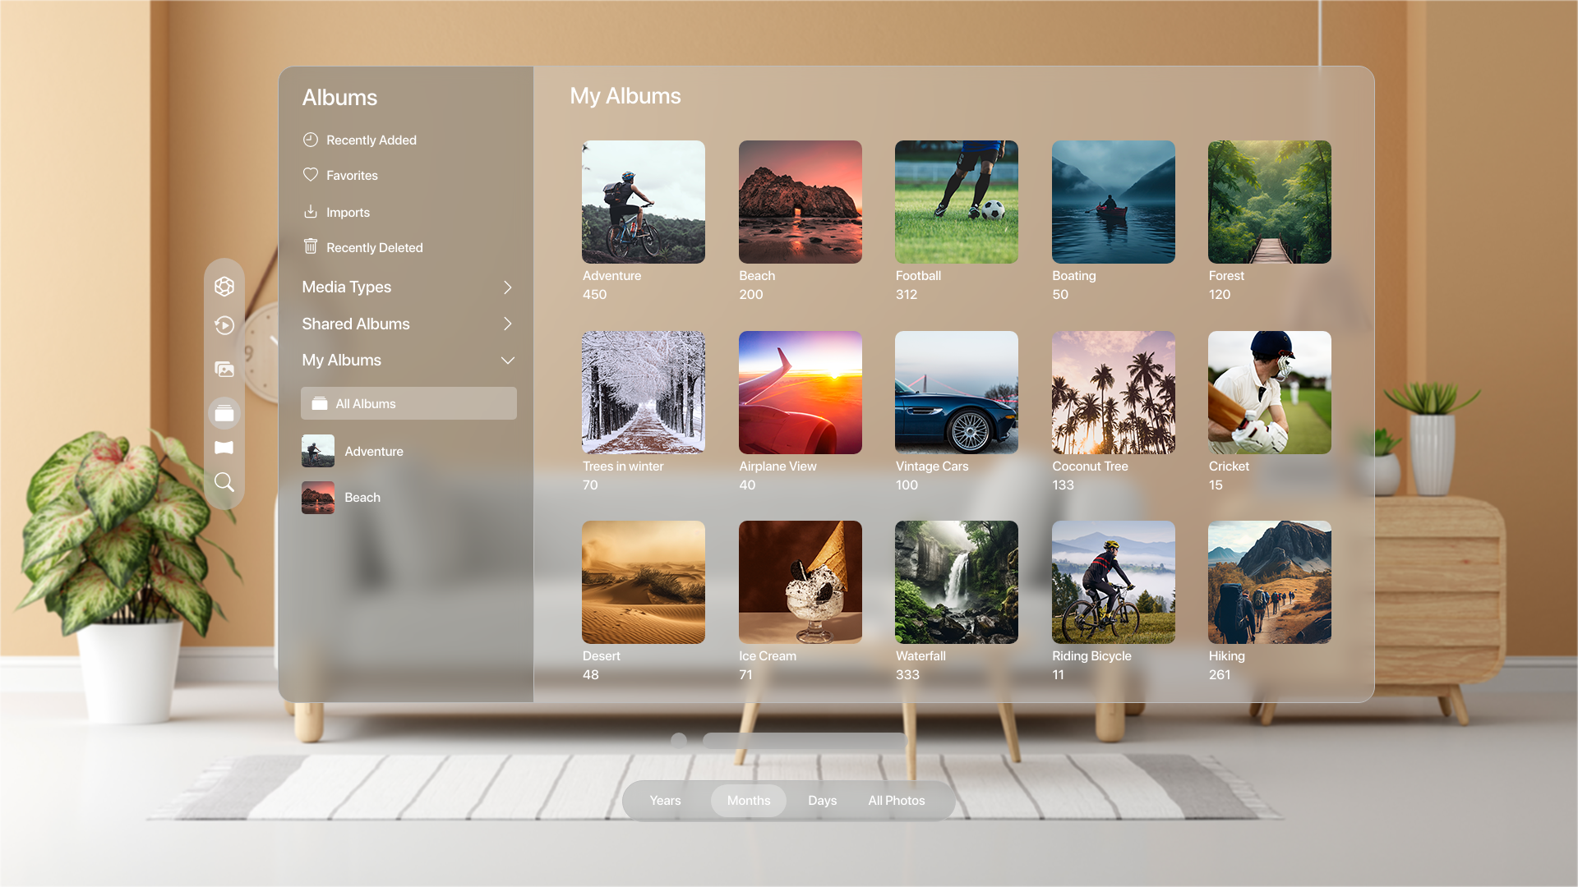Screen dimensions: 1578x887
Task: Open Recently Added in sidebar
Action: point(371,140)
